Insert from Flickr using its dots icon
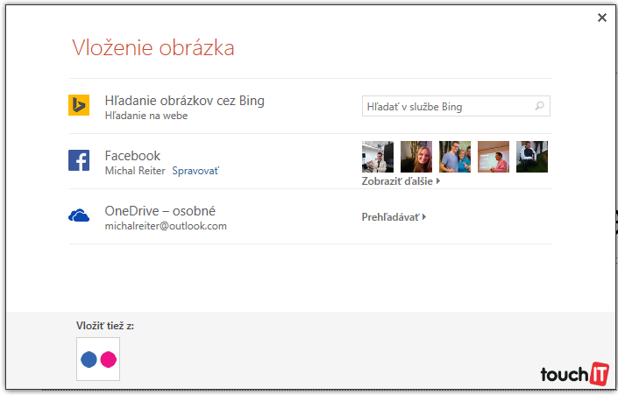Image resolution: width=618 pixels, height=395 pixels. tap(98, 359)
